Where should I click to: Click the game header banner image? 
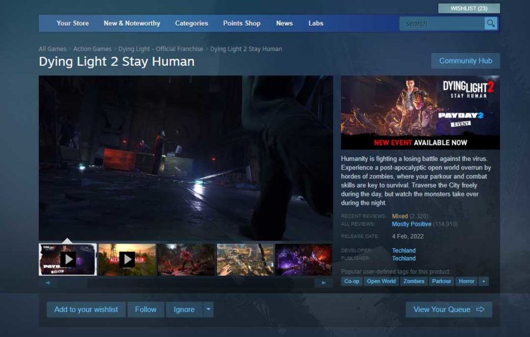pos(420,112)
